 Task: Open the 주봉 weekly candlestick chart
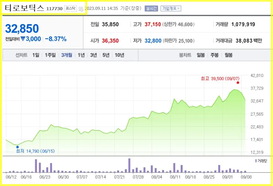point(214,55)
